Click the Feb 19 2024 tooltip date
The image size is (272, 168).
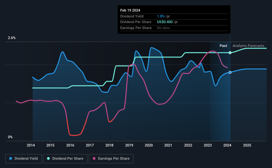click(130, 10)
